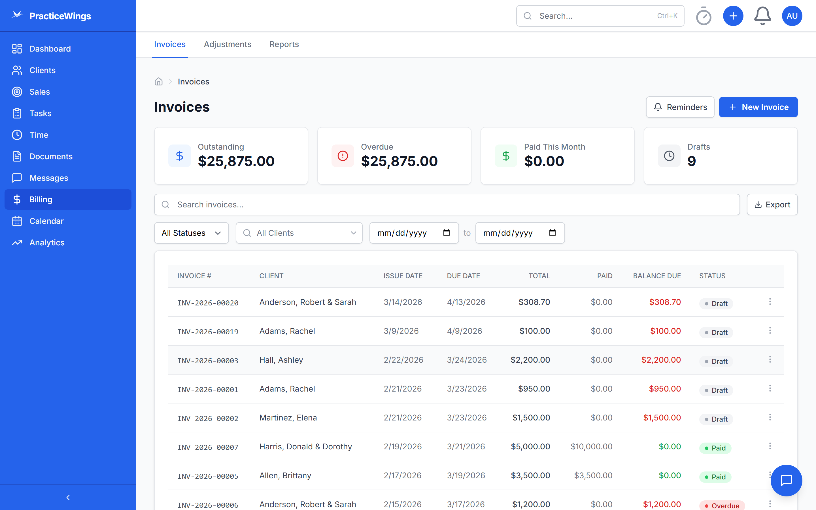
Task: Open row actions for INV-2026-00007
Action: pos(770,446)
